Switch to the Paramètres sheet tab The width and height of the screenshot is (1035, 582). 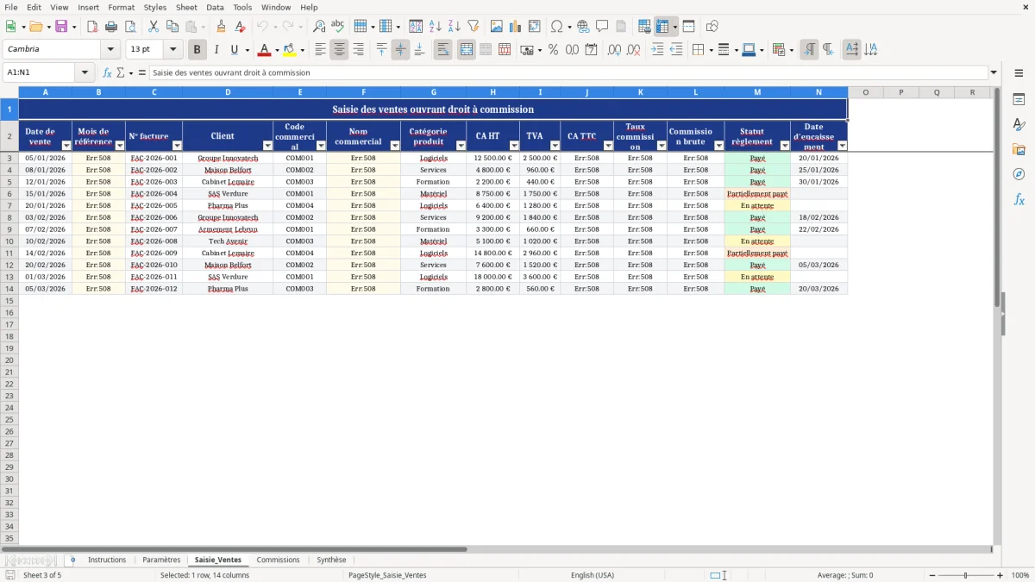(x=161, y=560)
